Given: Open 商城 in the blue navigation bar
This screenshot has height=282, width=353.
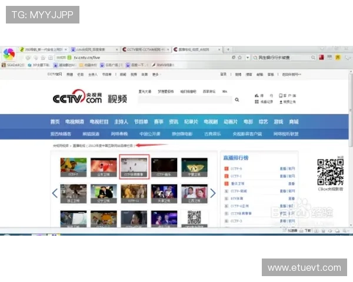Looking at the screenshot, I should pos(294,122).
